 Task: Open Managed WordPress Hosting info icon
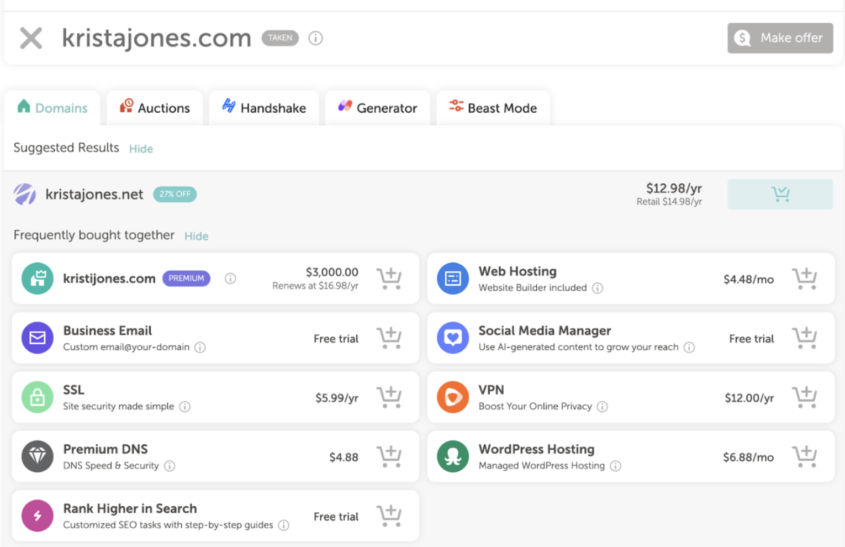pyautogui.click(x=615, y=466)
